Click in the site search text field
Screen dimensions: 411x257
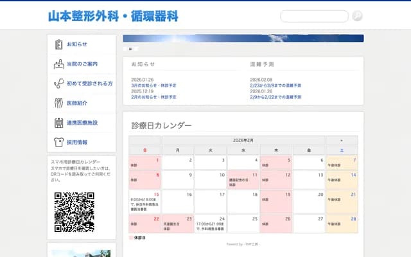tap(314, 16)
